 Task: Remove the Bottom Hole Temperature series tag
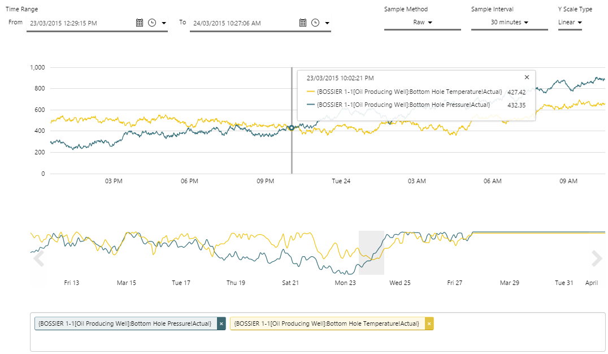[x=429, y=323]
